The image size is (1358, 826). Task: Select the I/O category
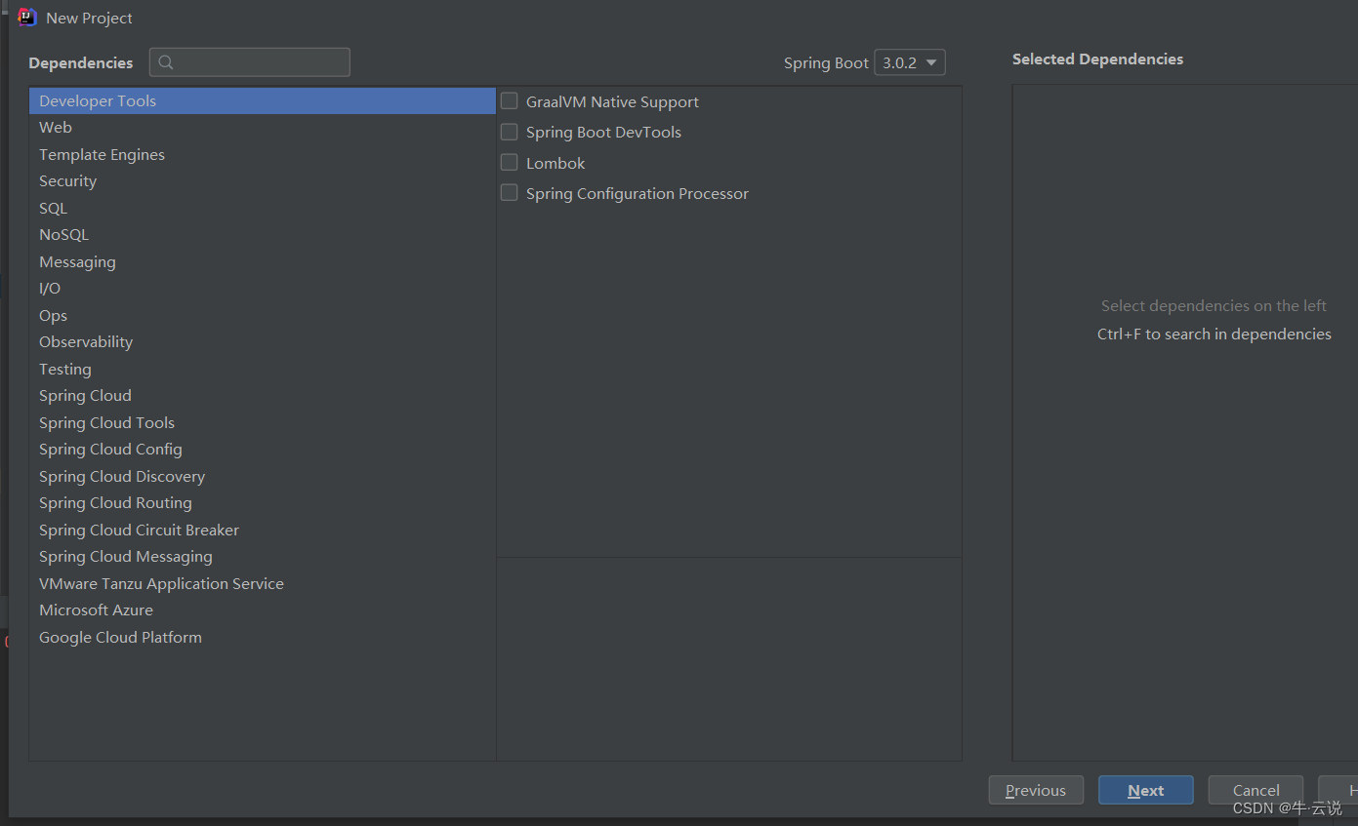263,289
